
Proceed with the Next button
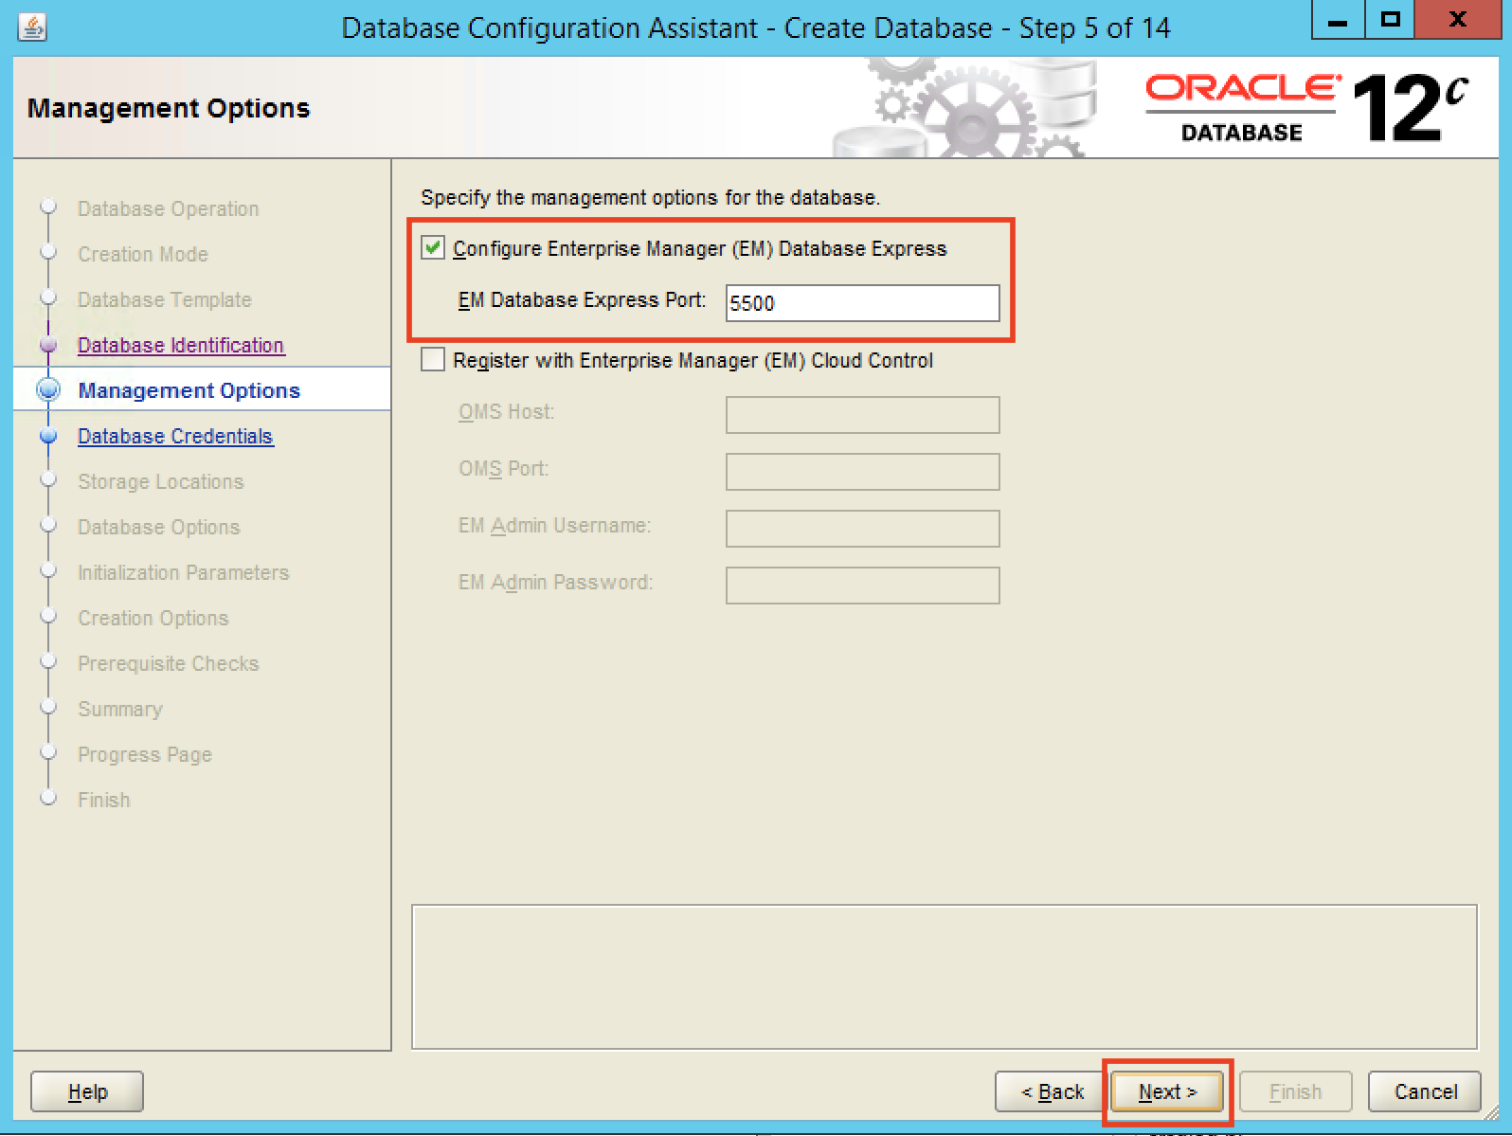click(1167, 1091)
